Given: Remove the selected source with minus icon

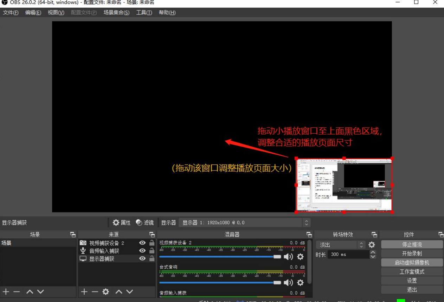Looking at the screenshot, I should [95, 292].
